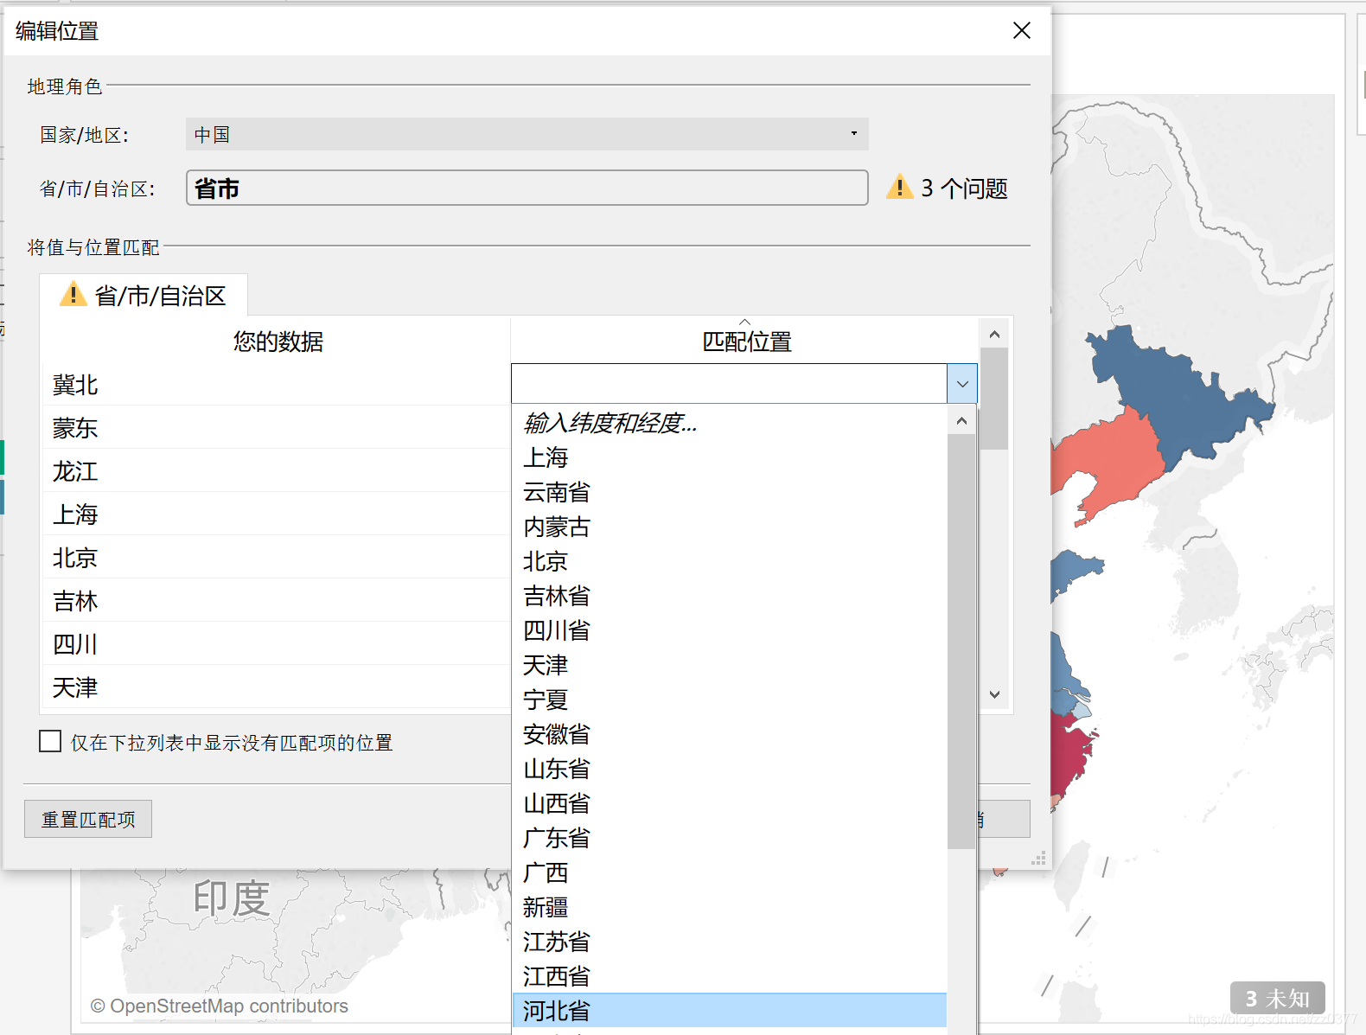Select the 上海 row under 您的数据

click(277, 514)
